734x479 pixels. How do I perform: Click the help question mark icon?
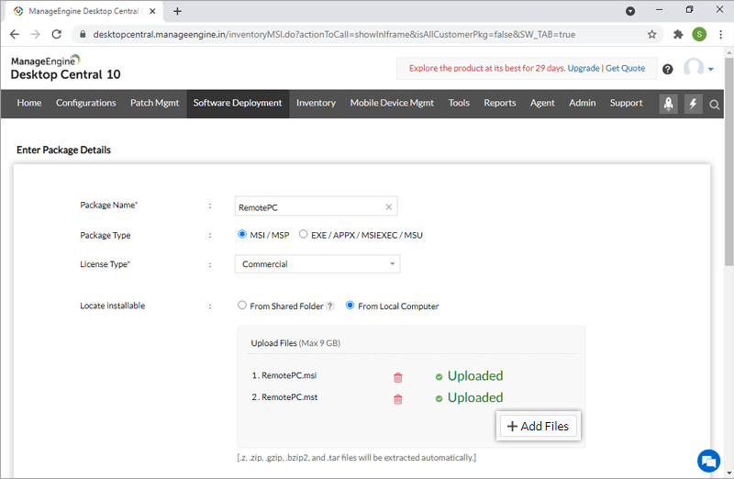coord(667,69)
